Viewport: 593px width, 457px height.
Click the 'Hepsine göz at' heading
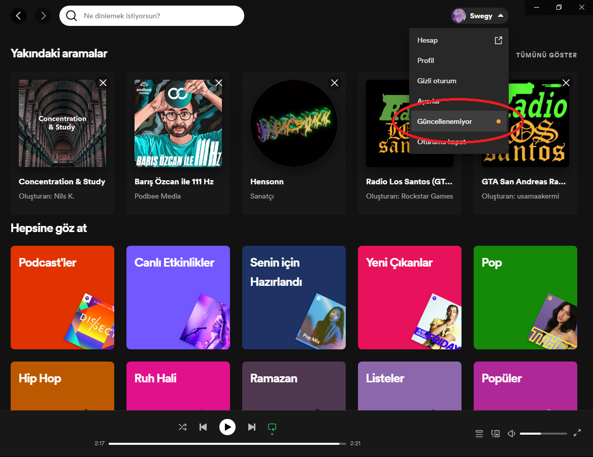pos(49,228)
